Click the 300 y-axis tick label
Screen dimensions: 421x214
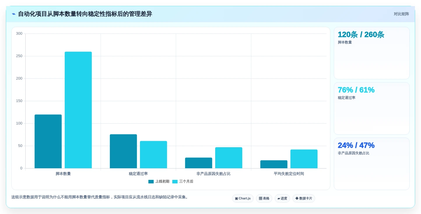[x=19, y=34]
